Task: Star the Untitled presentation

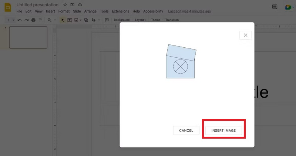Action: [x=65, y=5]
